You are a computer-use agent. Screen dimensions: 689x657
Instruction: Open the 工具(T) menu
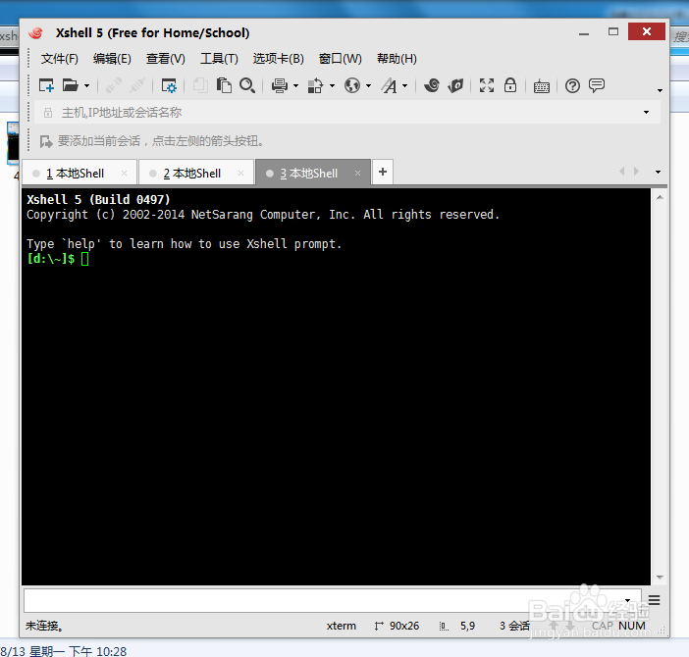[219, 59]
